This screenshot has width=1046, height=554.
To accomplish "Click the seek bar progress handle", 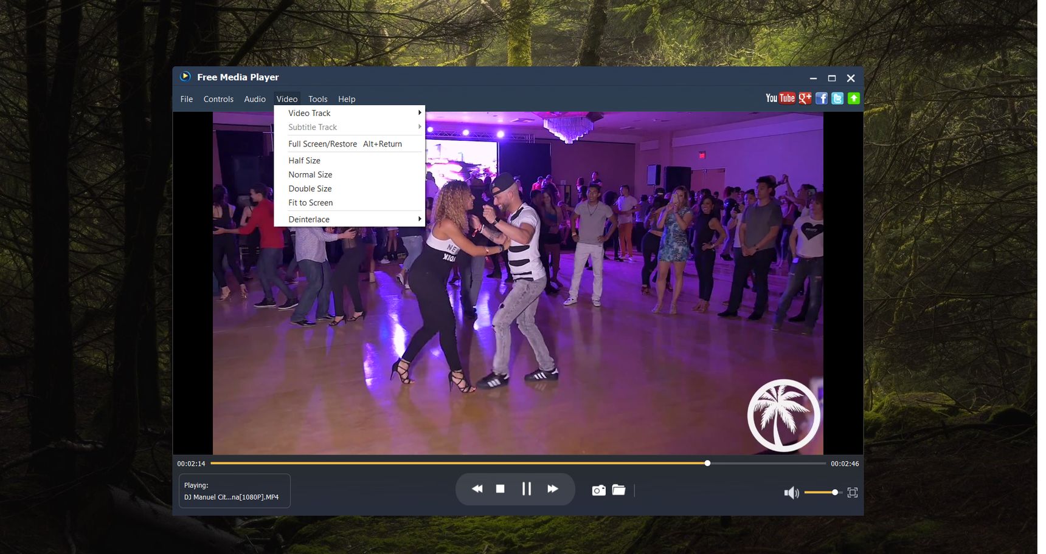I will tap(707, 463).
